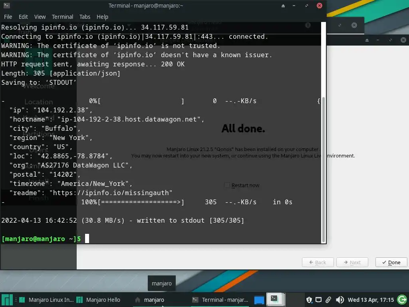
Task: Open the network tray icon
Action: 318,300
